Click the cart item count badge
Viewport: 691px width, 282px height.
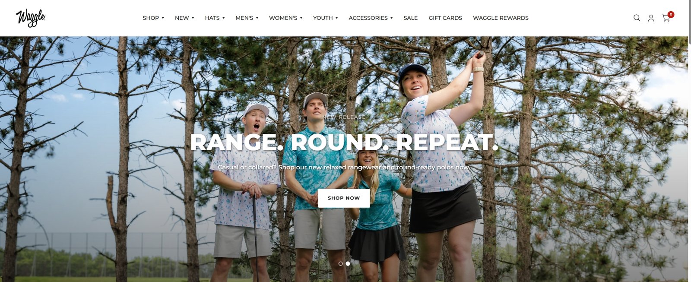pos(671,14)
